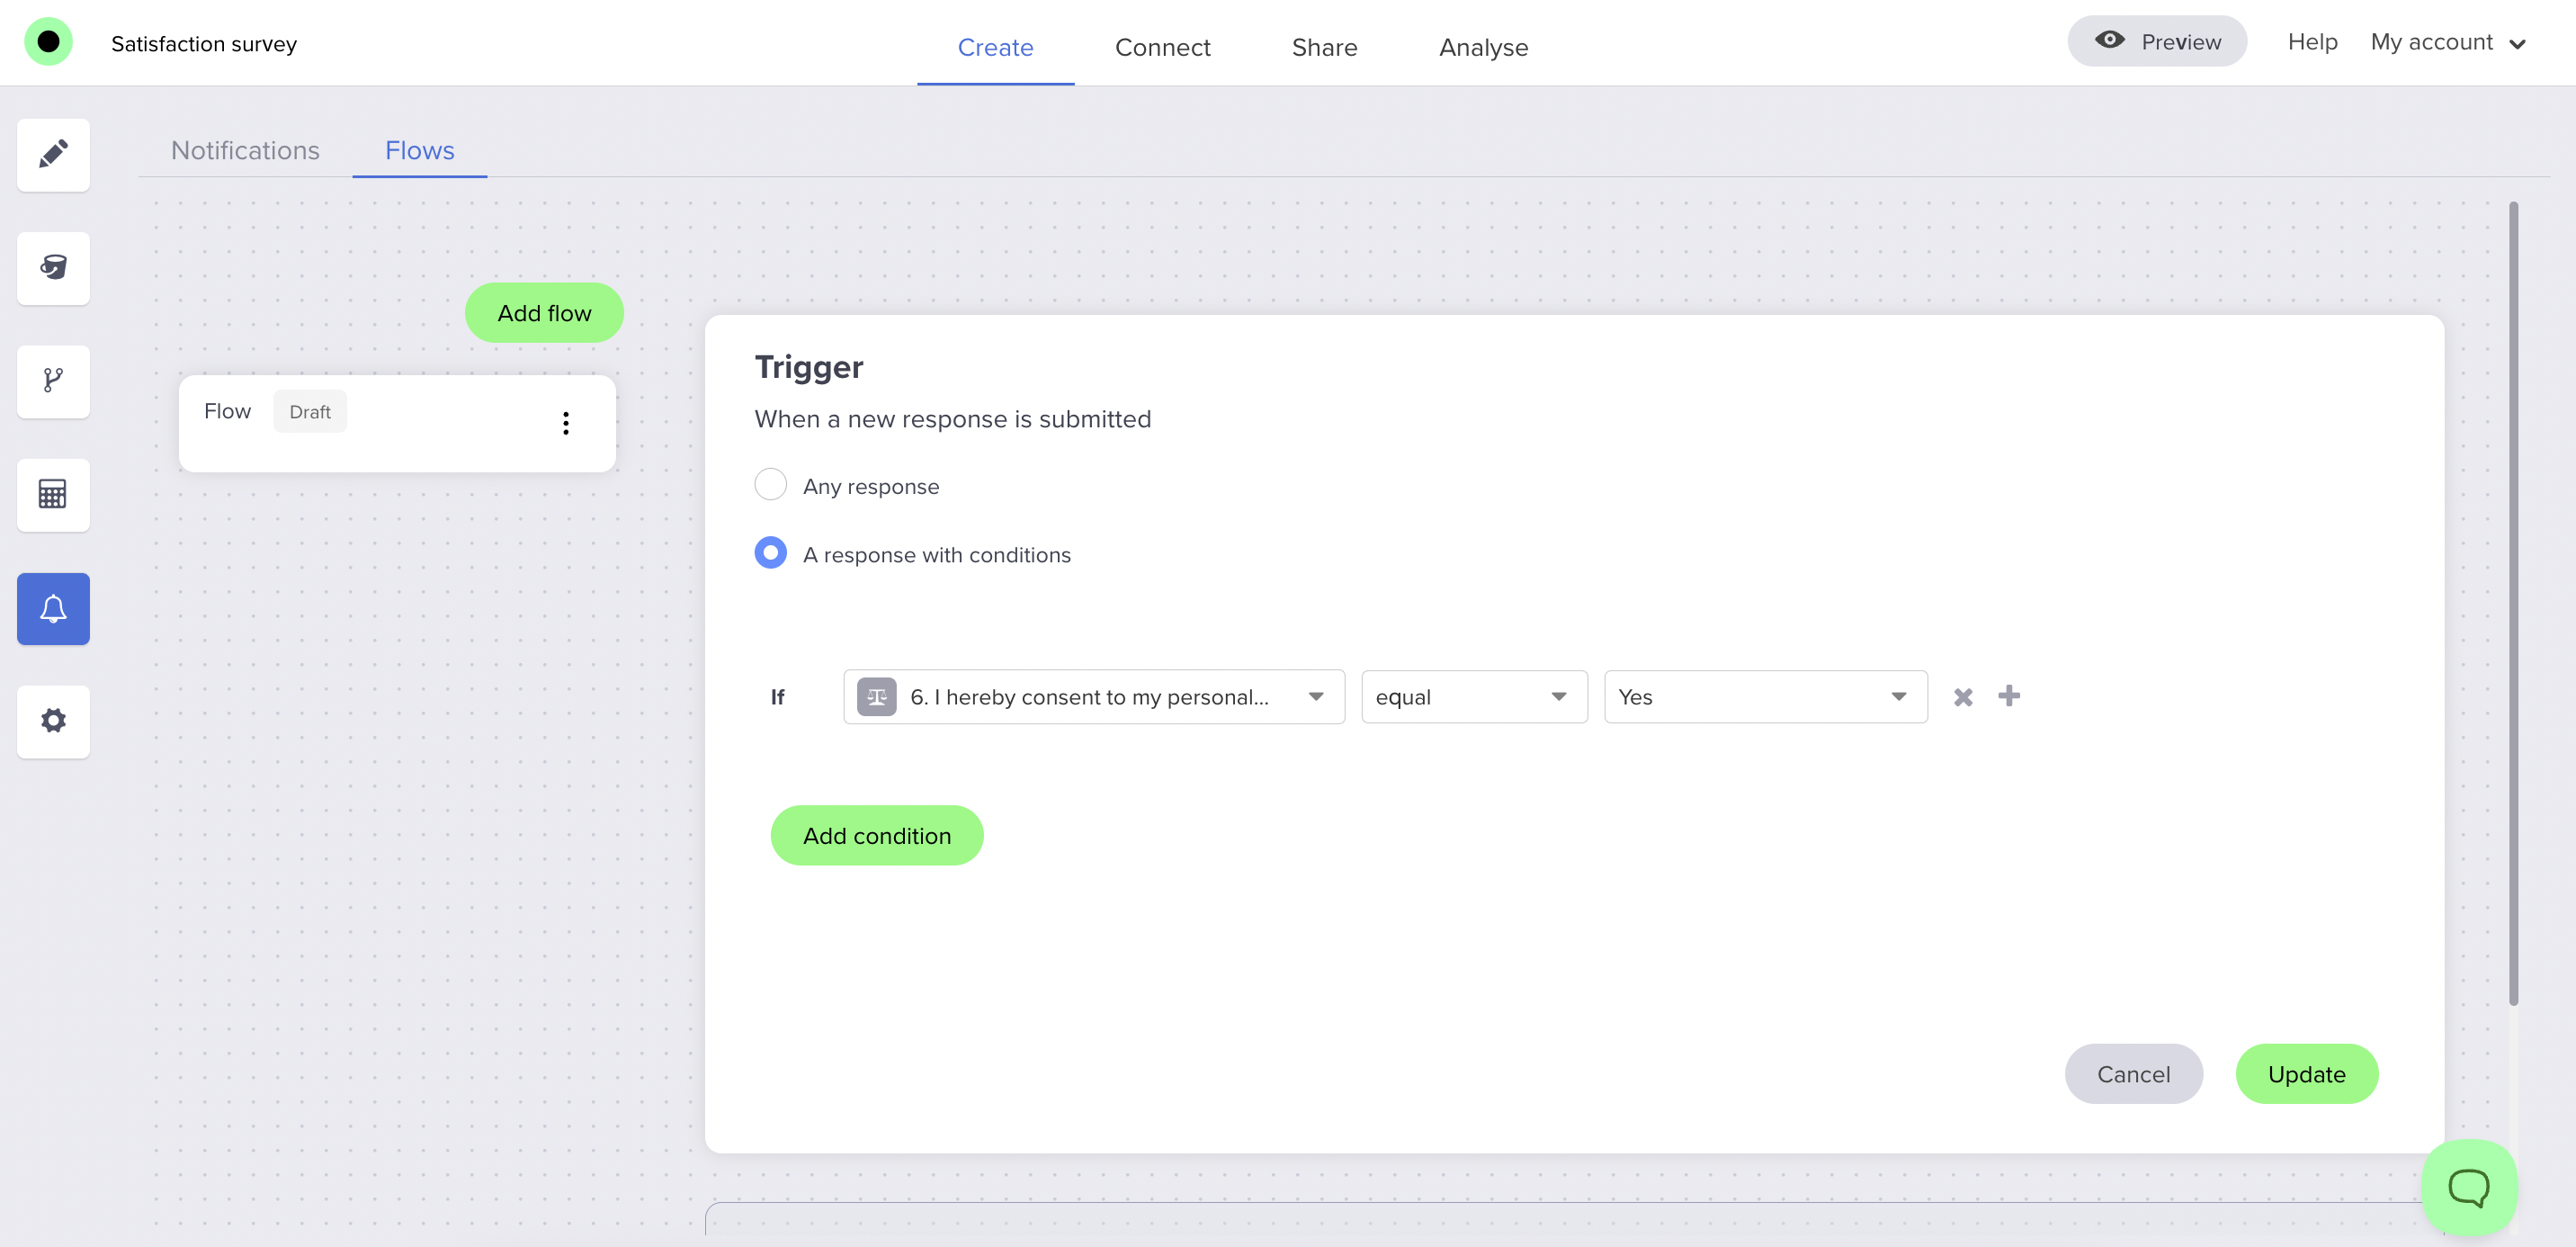Open the calculator sidebar tool

53,494
